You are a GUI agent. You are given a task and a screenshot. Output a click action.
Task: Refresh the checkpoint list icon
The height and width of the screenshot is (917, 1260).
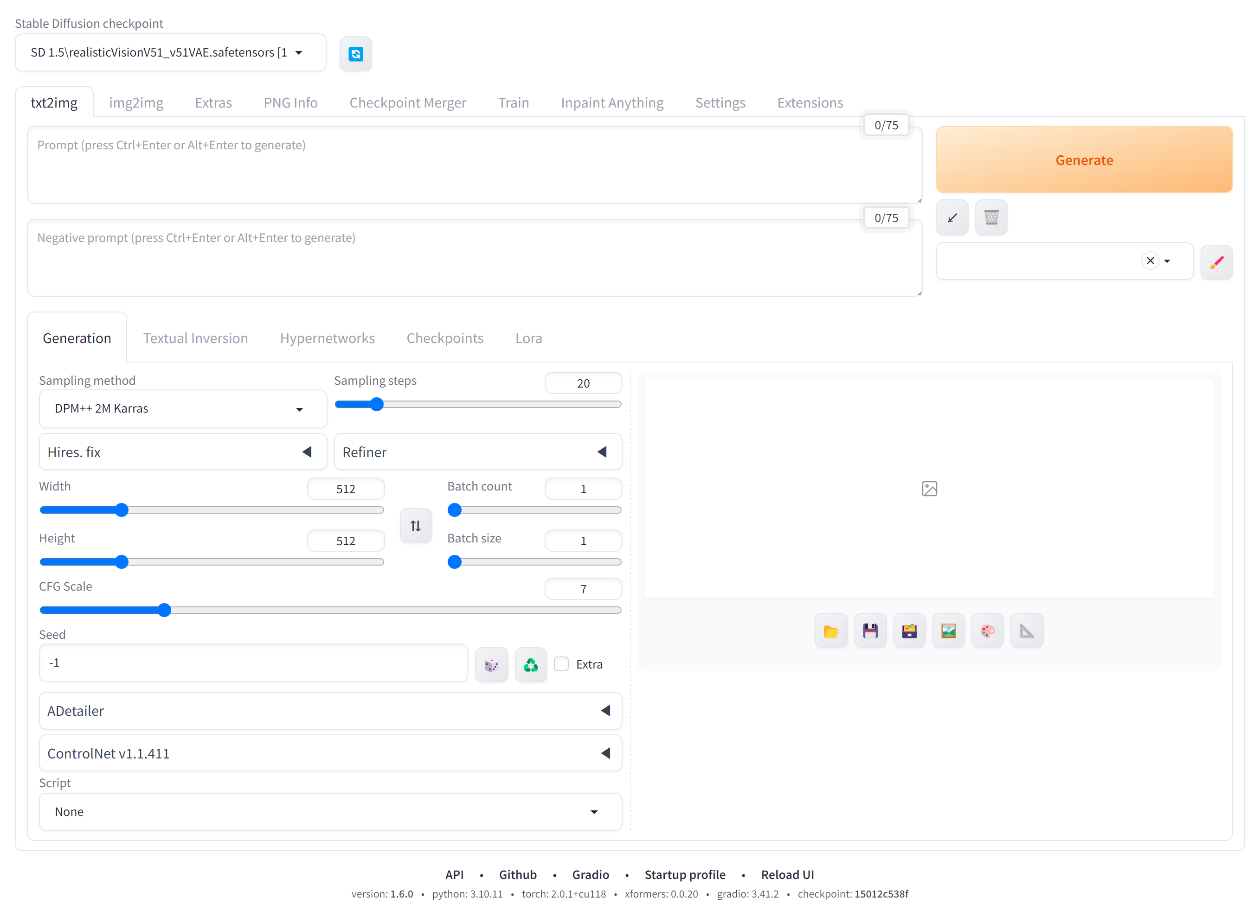(x=355, y=54)
